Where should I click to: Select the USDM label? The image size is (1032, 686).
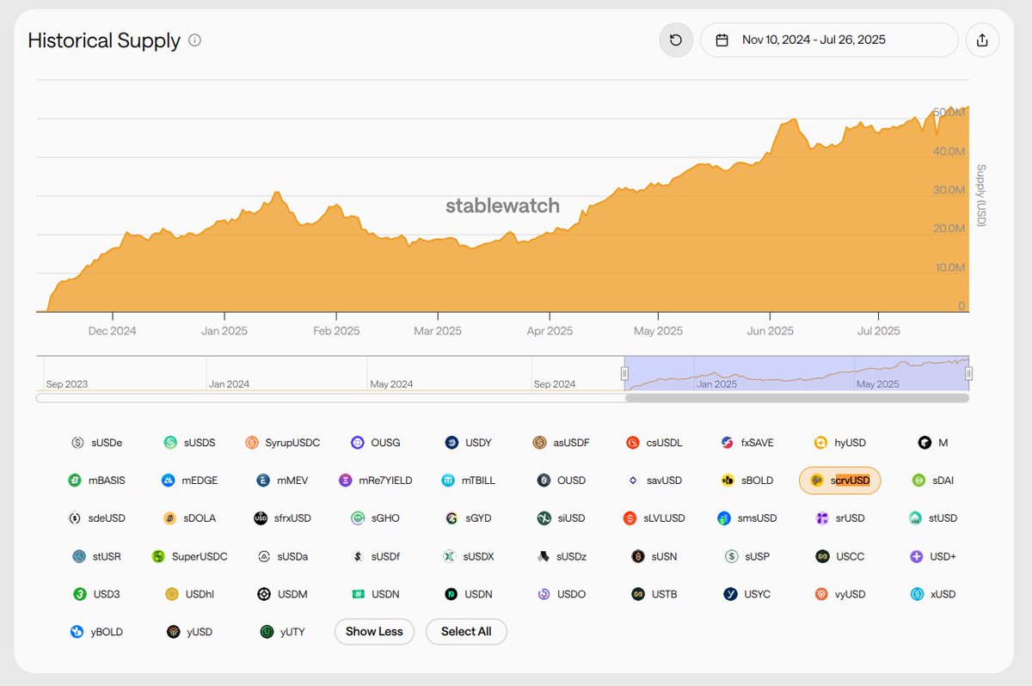click(292, 594)
